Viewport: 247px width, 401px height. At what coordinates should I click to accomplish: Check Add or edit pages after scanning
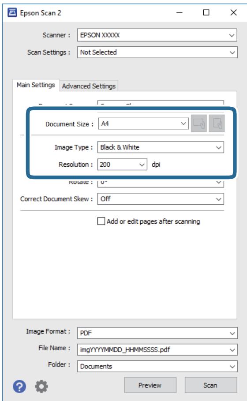click(x=101, y=221)
